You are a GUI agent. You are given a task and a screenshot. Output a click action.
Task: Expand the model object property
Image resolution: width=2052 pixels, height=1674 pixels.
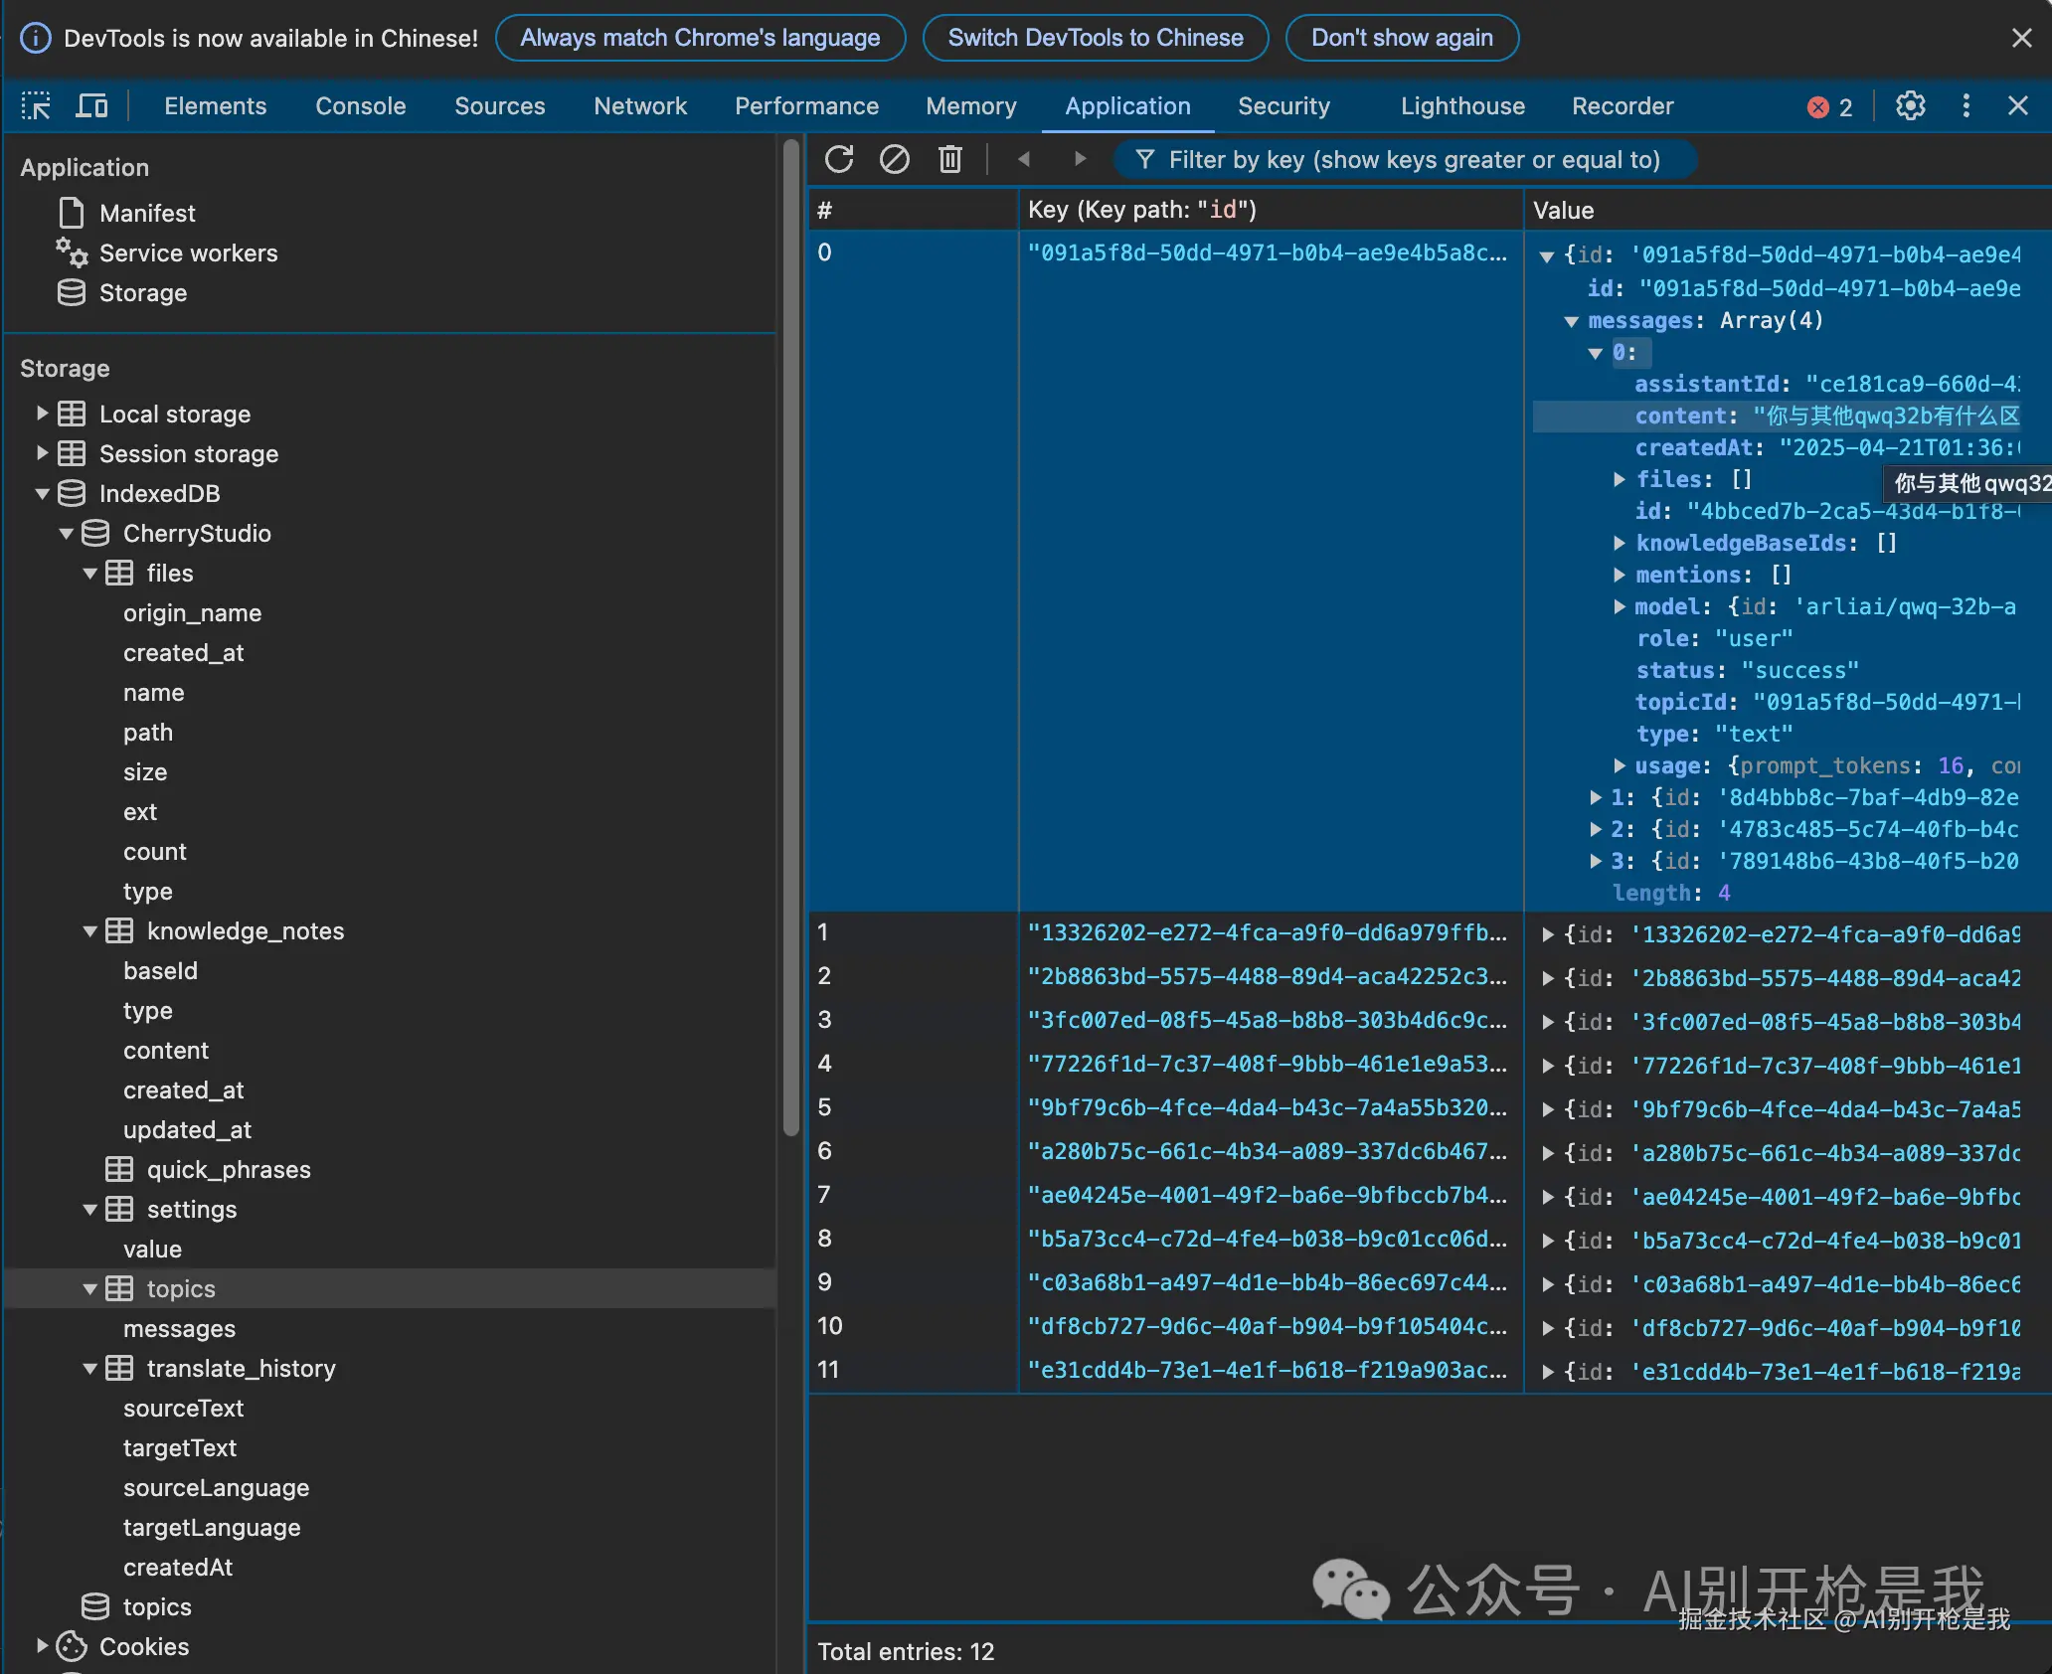point(1620,606)
